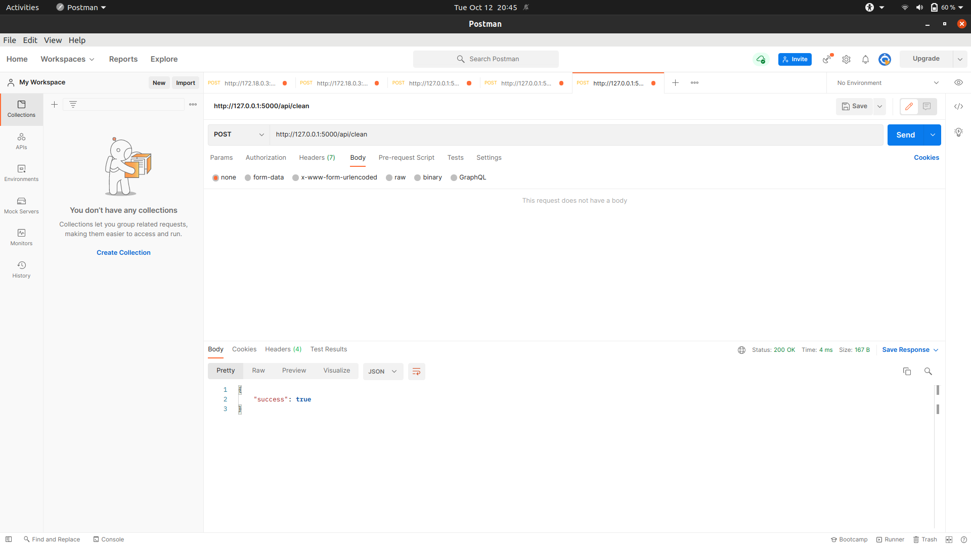The height and width of the screenshot is (546, 971).
Task: Open the settings gear icon
Action: click(x=846, y=60)
